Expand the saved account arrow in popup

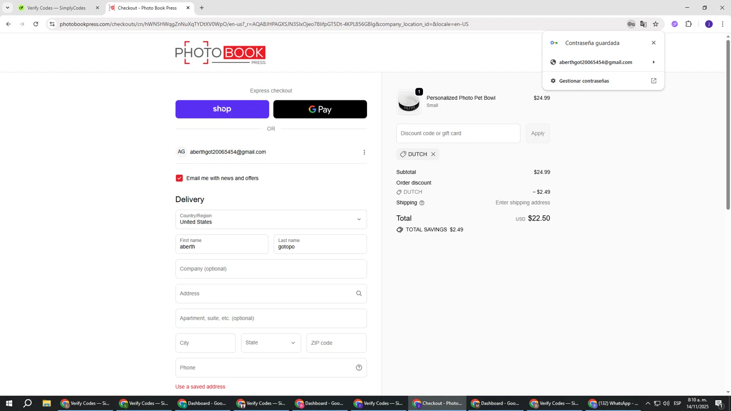pos(654,62)
